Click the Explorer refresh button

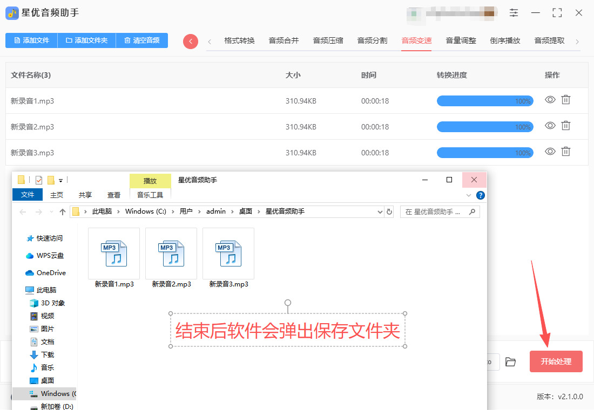pyautogui.click(x=389, y=212)
